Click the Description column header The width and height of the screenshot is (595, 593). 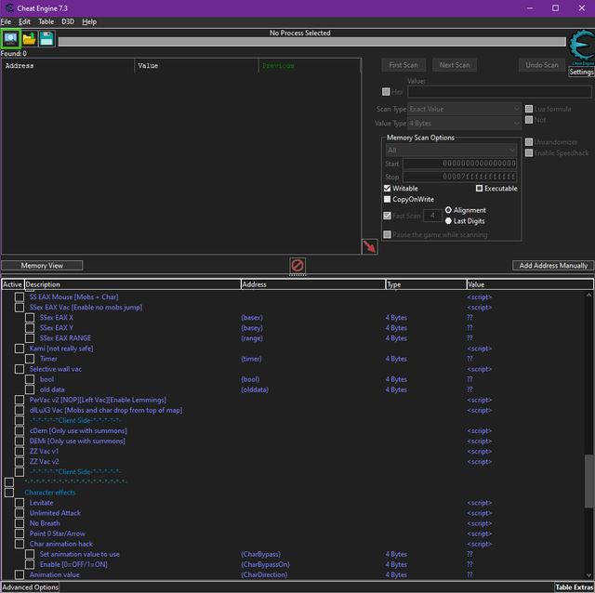(132, 284)
